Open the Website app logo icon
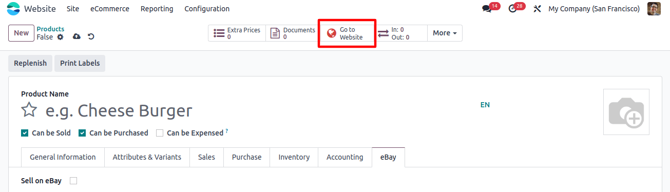670x192 pixels. [13, 9]
